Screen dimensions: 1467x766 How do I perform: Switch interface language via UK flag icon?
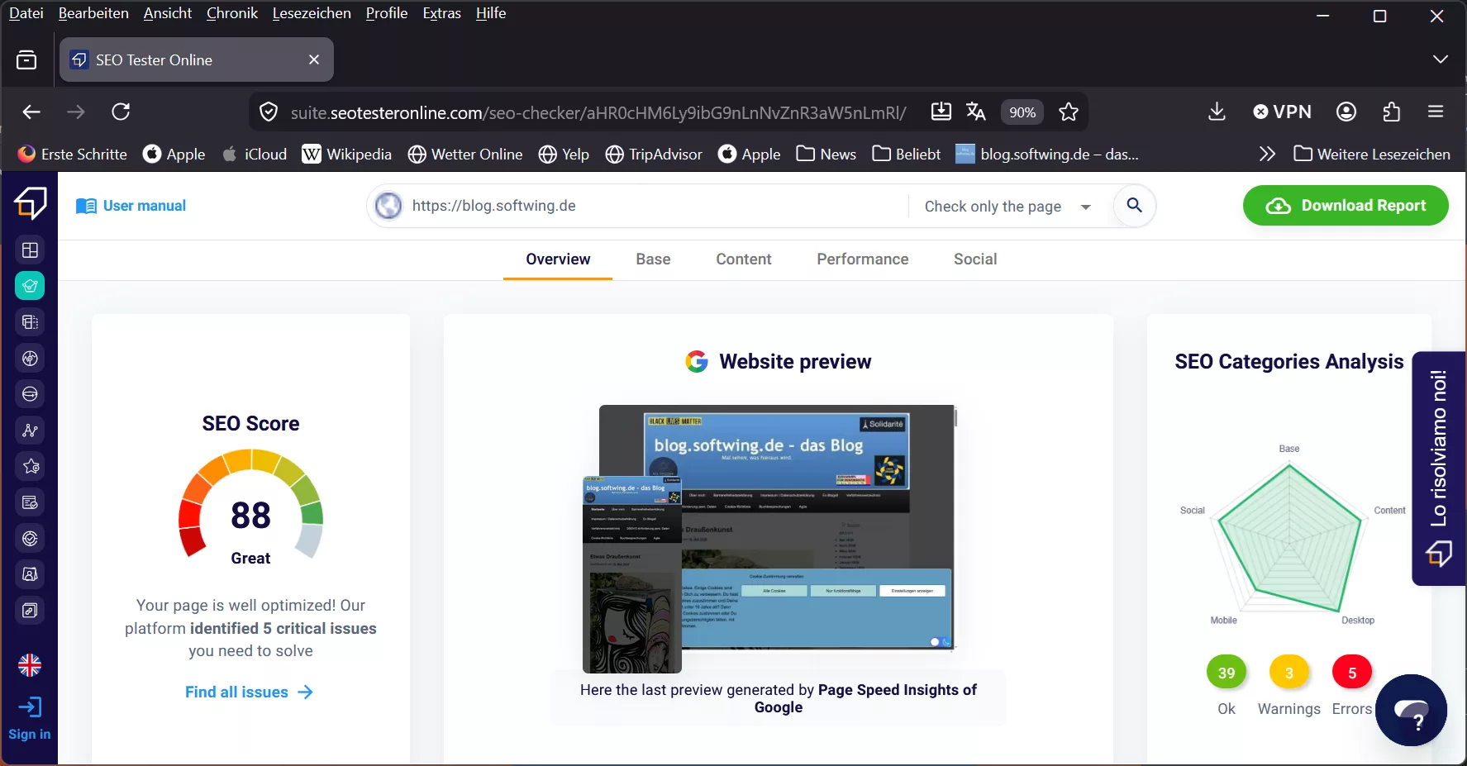(30, 665)
